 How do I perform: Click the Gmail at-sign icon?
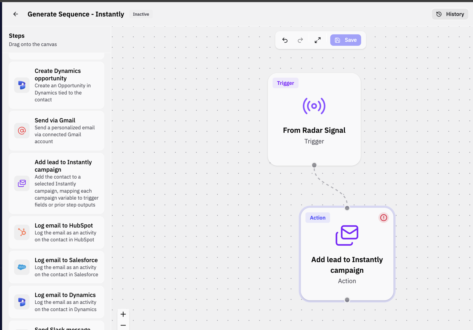point(22,131)
